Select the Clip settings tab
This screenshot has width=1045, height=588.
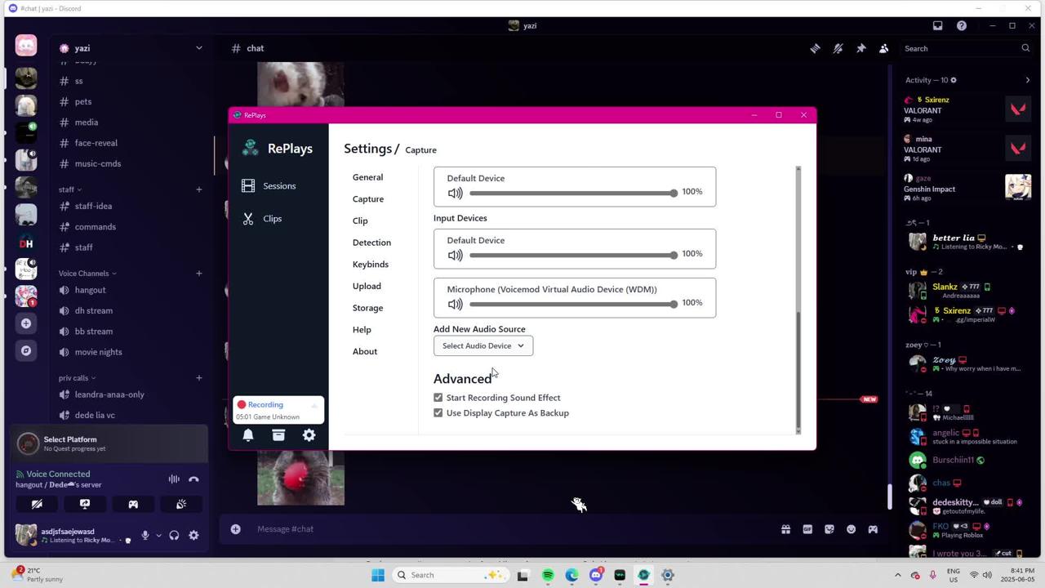[360, 220]
